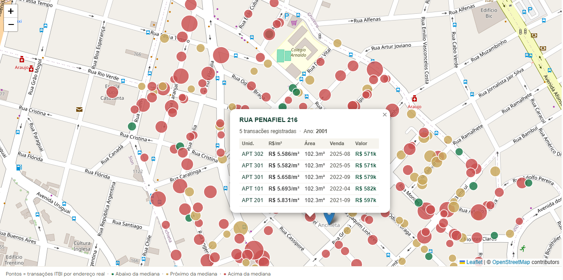Click the '5 transações registradas' text
This screenshot has height=280, width=563.
268,131
